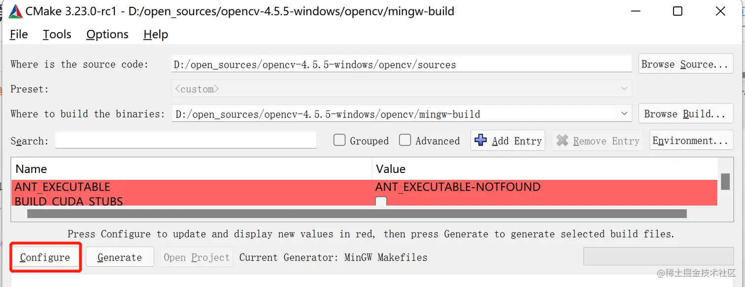Expand the build binaries path dropdown

point(625,114)
